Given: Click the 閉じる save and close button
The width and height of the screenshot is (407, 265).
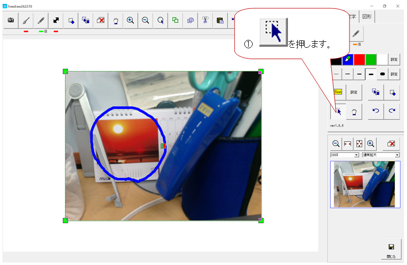Looking at the screenshot, I should (391, 250).
